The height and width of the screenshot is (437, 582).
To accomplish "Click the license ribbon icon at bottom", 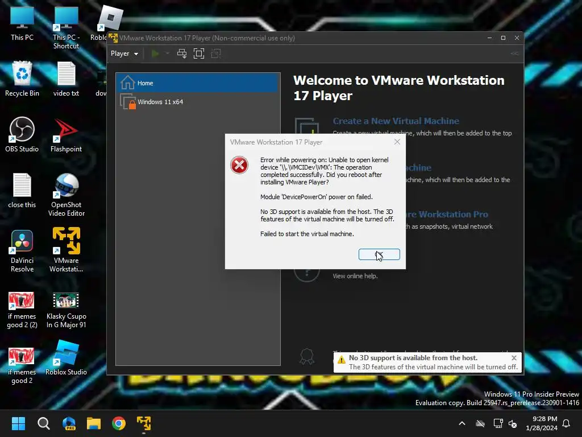I will point(306,356).
